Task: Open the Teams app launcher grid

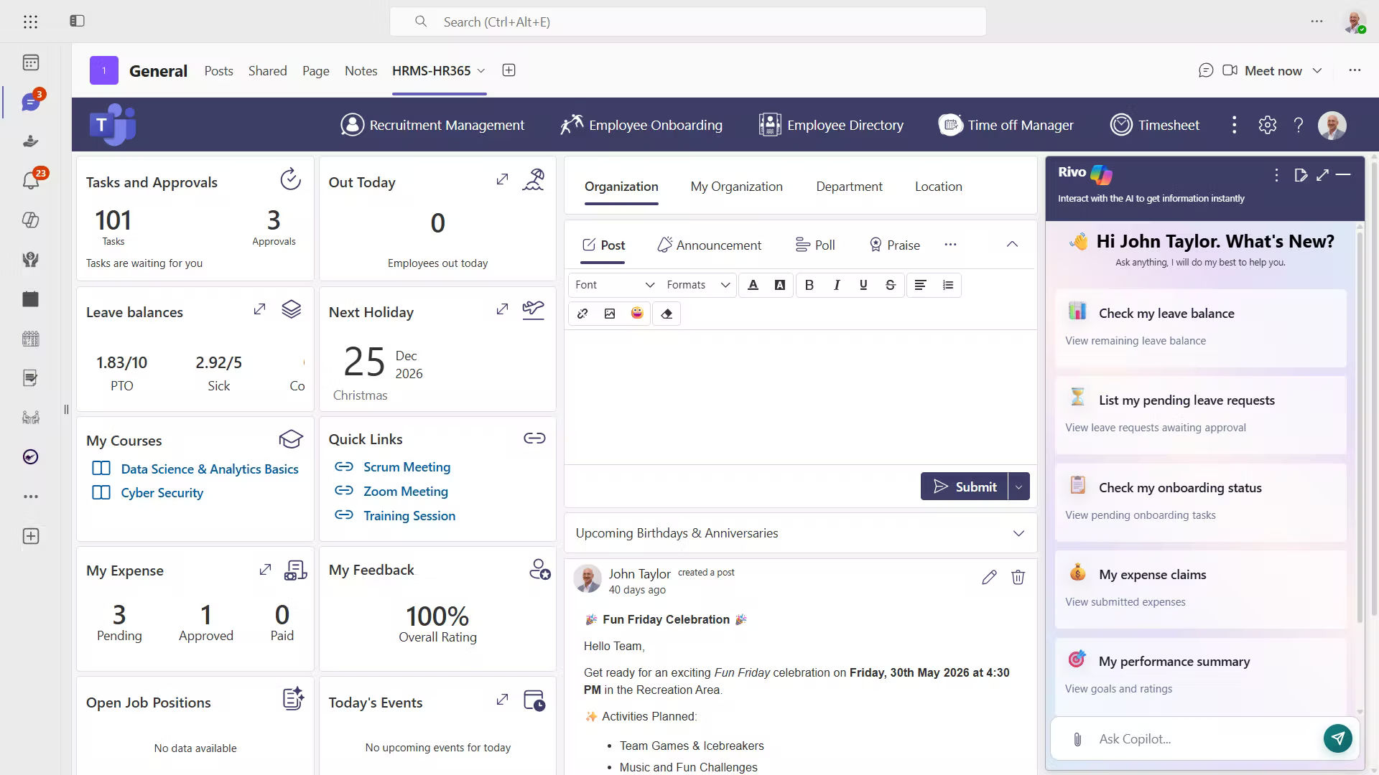Action: pos(30,22)
